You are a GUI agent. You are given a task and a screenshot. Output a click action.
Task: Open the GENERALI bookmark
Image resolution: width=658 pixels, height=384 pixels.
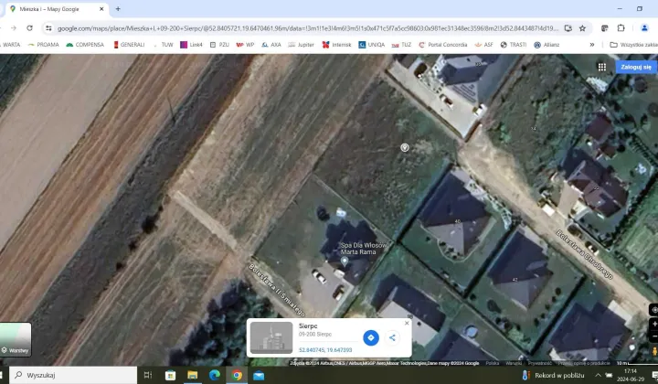coord(129,45)
